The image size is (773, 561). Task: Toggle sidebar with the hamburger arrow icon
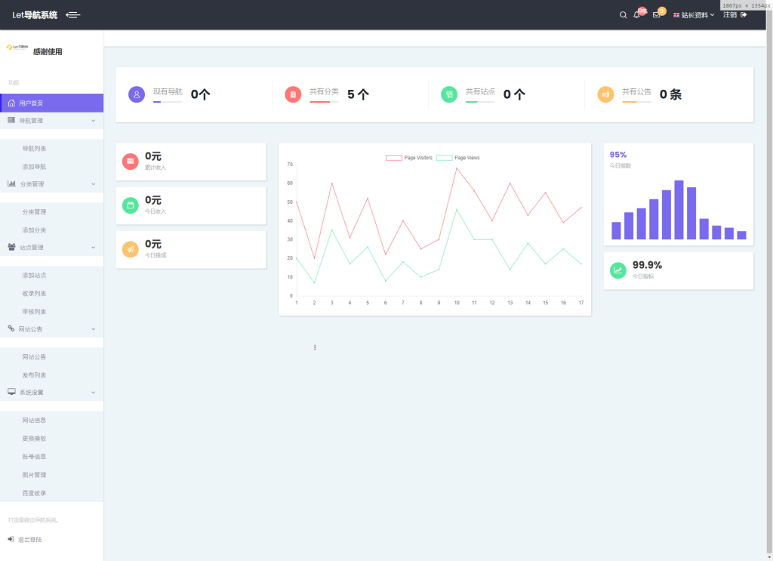pos(73,15)
